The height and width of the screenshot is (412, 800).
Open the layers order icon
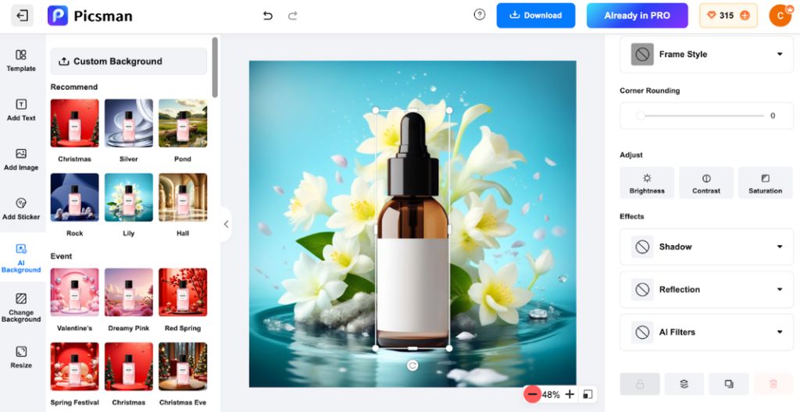pyautogui.click(x=684, y=384)
